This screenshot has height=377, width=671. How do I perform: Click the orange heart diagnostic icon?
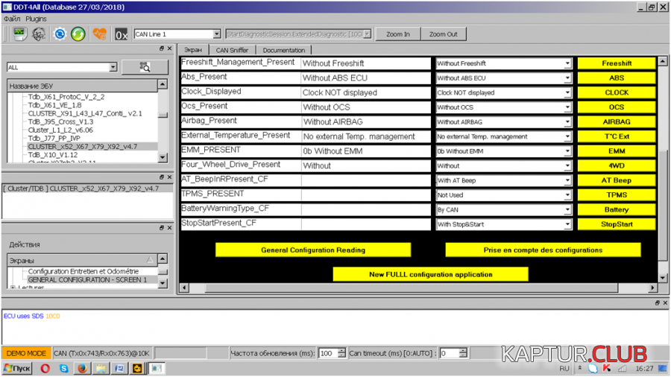pyautogui.click(x=100, y=34)
